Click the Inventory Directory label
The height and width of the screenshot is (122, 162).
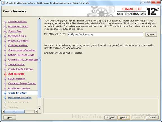(55, 34)
